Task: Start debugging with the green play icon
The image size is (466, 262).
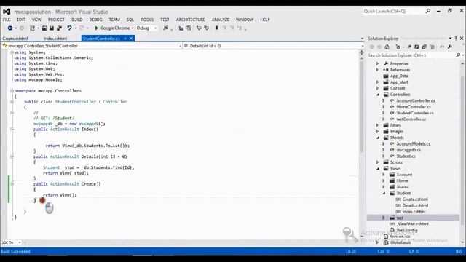Action: click(96, 28)
